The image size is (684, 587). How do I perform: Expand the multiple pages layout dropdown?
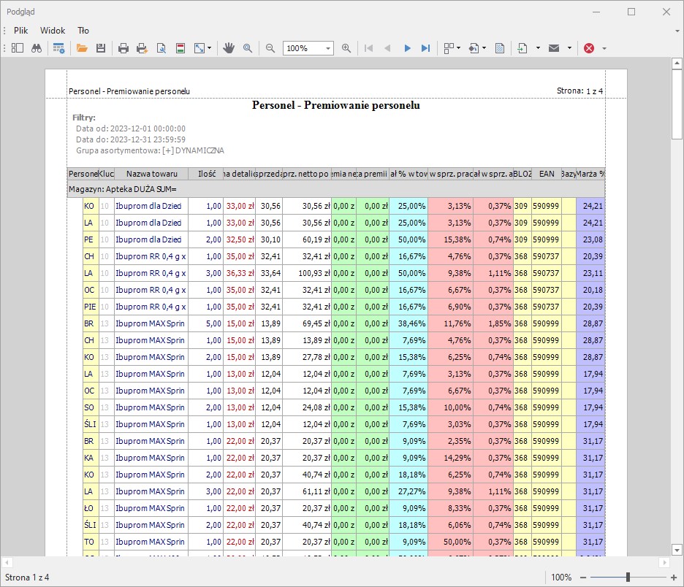[458, 48]
